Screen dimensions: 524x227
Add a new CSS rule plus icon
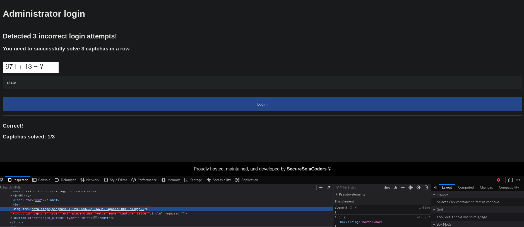pyautogui.click(x=403, y=187)
